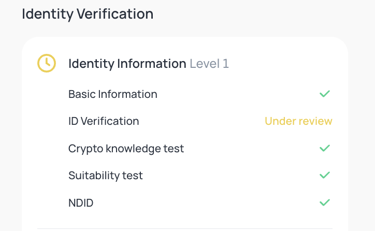Click the Basic Information green checkmark

pos(325,94)
